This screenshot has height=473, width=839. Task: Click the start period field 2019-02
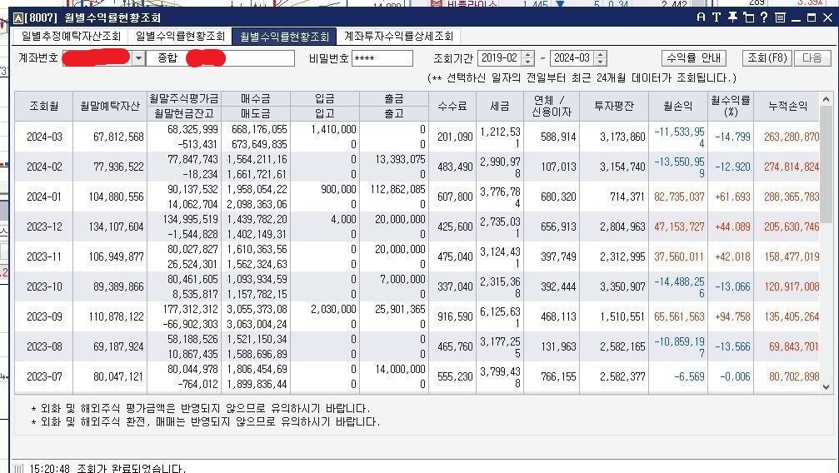(x=500, y=57)
